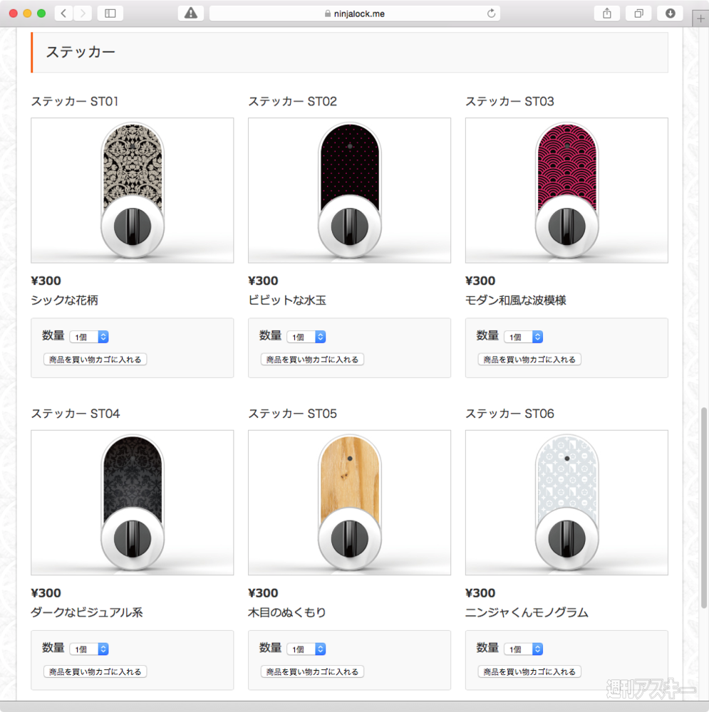The height and width of the screenshot is (712, 709).
Task: Open quantity dropdown for ステッカー ST04
Action: [89, 649]
